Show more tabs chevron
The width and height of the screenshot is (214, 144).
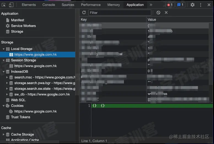151,5
